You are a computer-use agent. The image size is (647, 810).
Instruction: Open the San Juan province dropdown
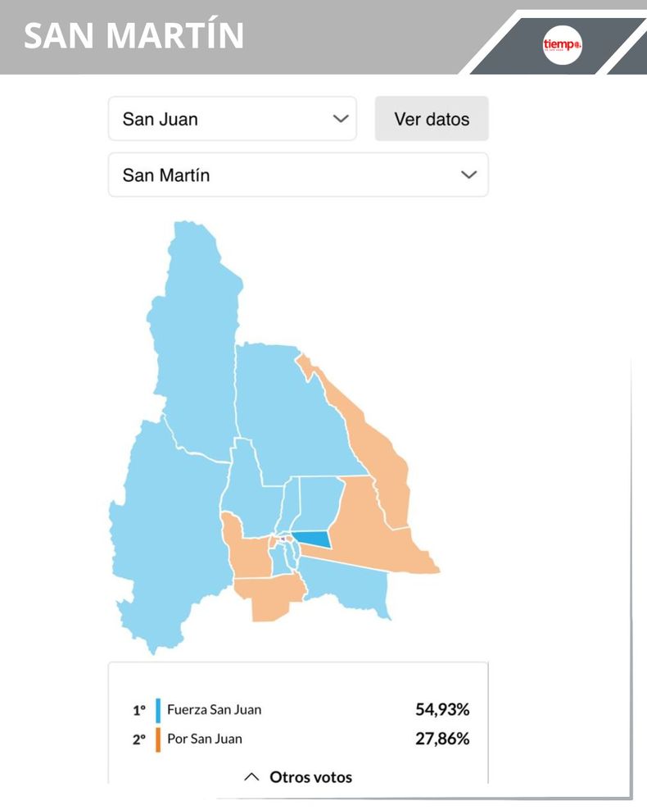tap(232, 119)
